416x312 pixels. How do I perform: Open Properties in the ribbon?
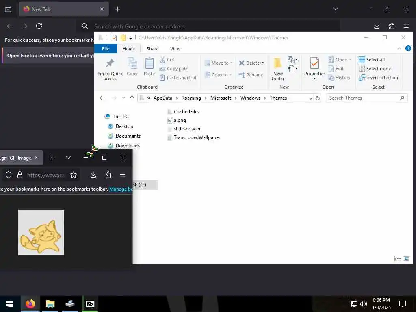coord(314,69)
